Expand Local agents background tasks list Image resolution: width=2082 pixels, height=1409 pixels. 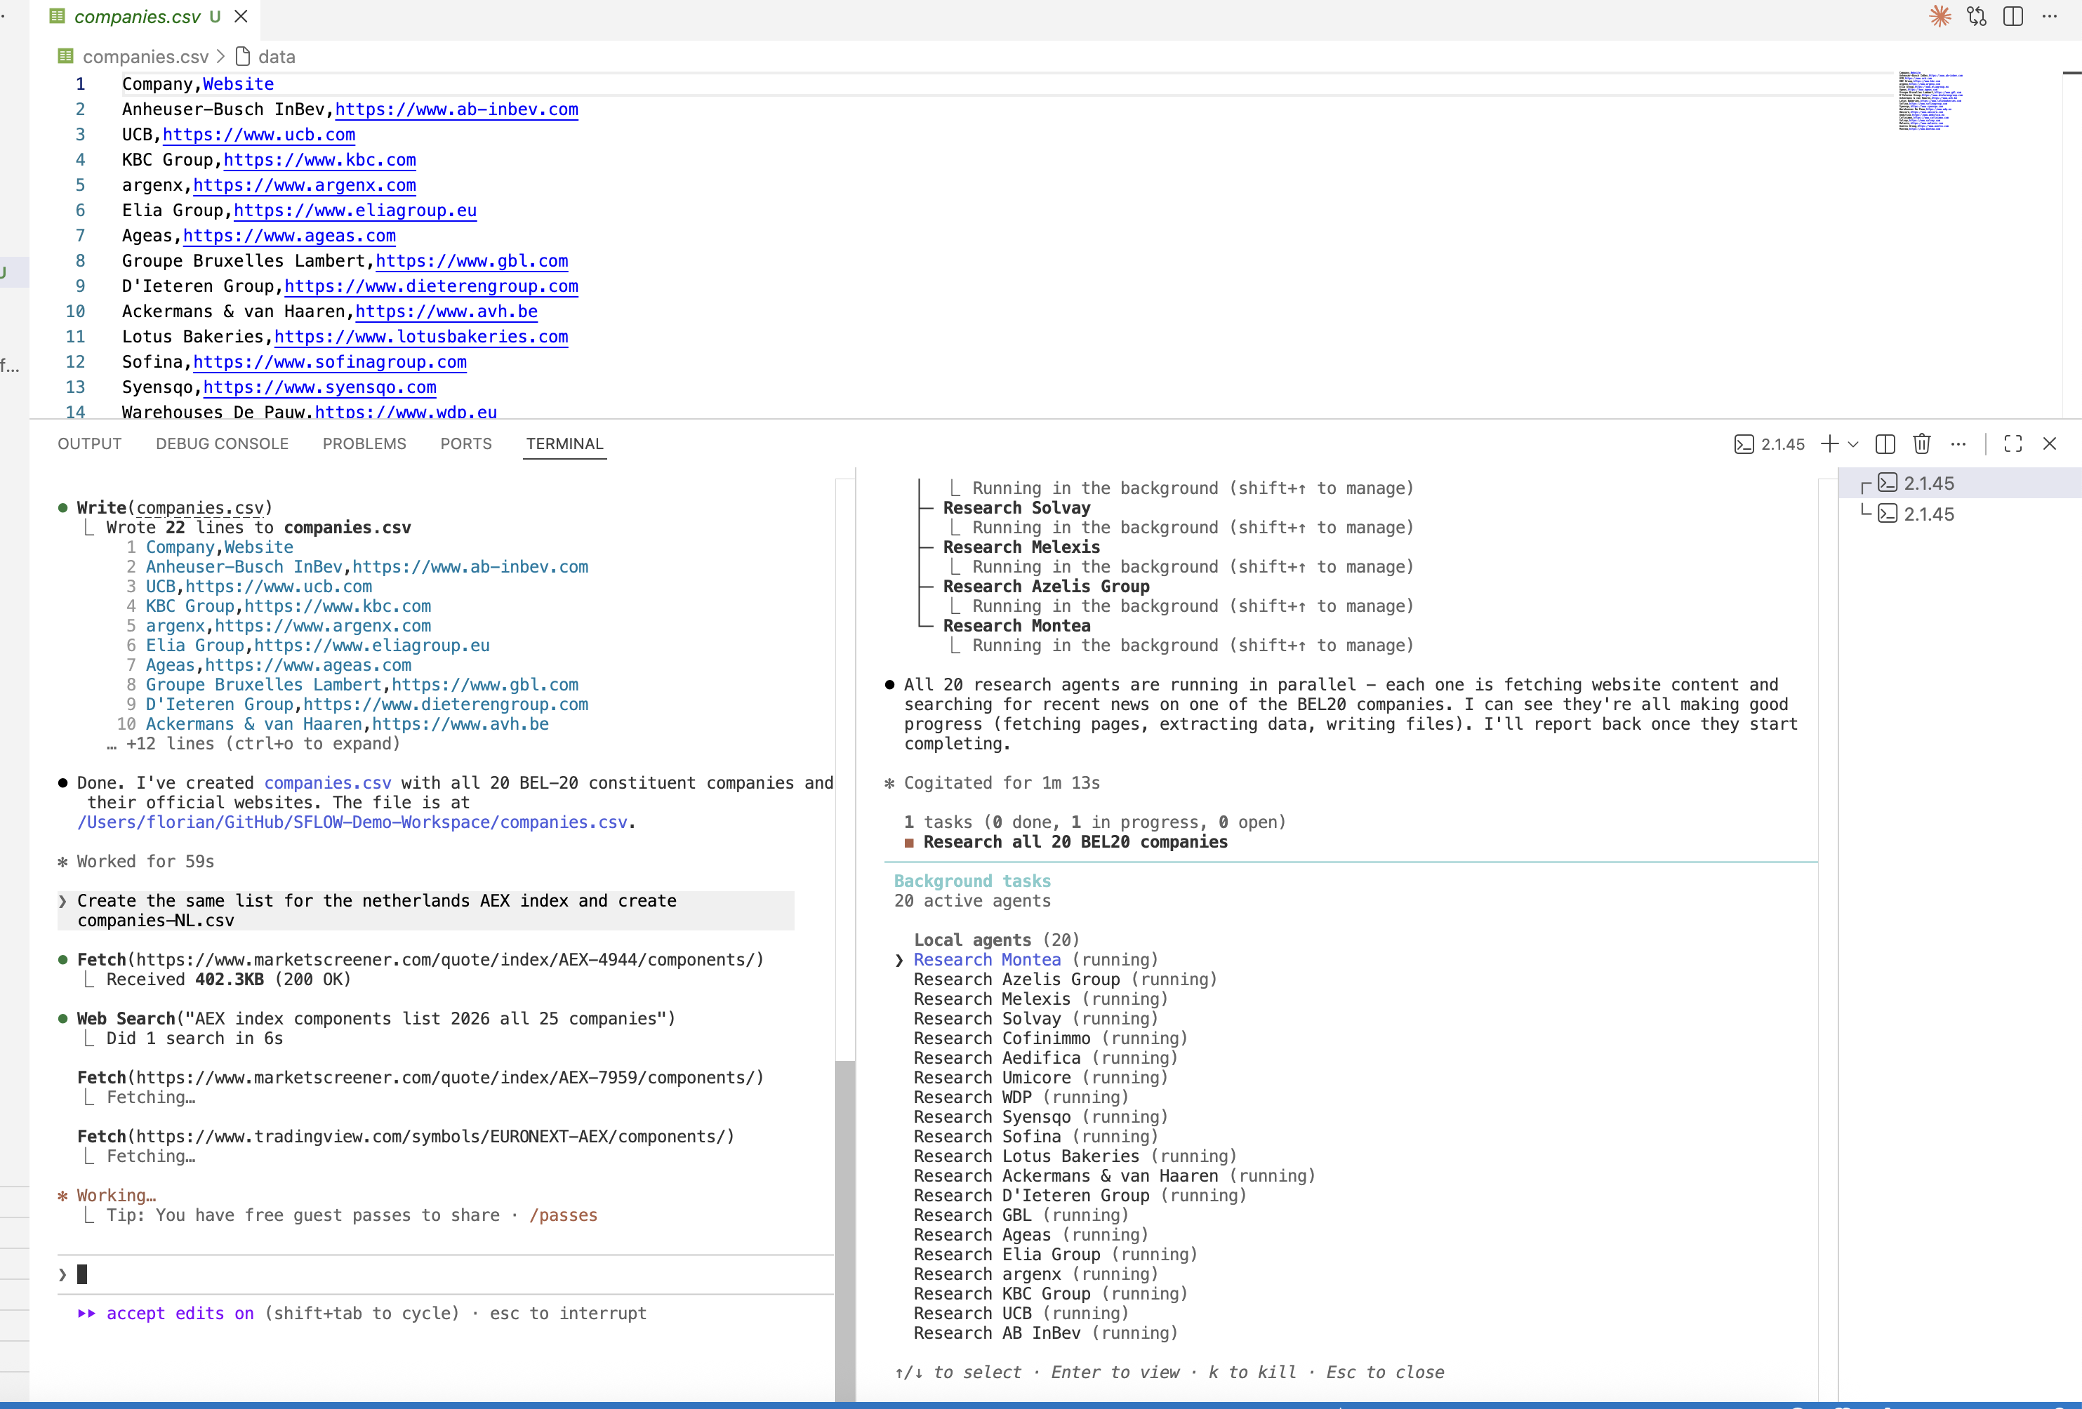click(x=996, y=940)
